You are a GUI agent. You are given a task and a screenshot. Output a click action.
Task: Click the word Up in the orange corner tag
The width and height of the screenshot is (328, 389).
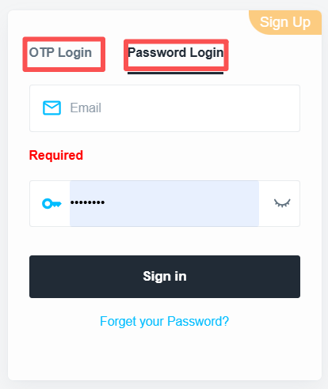coord(301,22)
